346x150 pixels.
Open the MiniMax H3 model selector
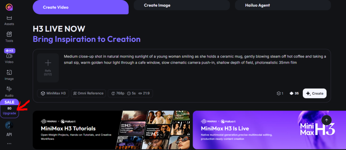point(53,93)
